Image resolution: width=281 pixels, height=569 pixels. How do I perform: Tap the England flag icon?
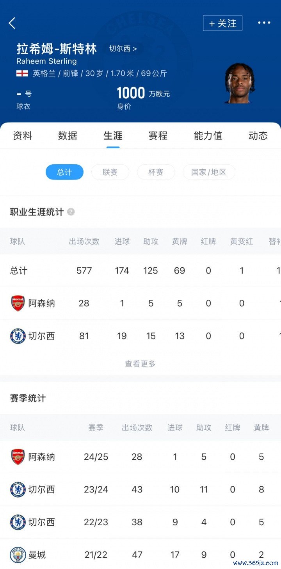coord(22,73)
